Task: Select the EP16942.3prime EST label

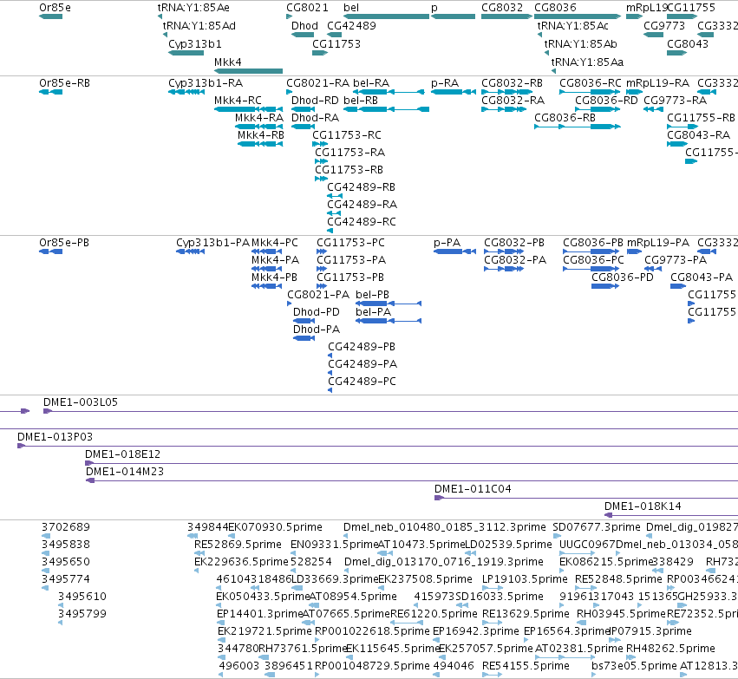Action: click(475, 631)
